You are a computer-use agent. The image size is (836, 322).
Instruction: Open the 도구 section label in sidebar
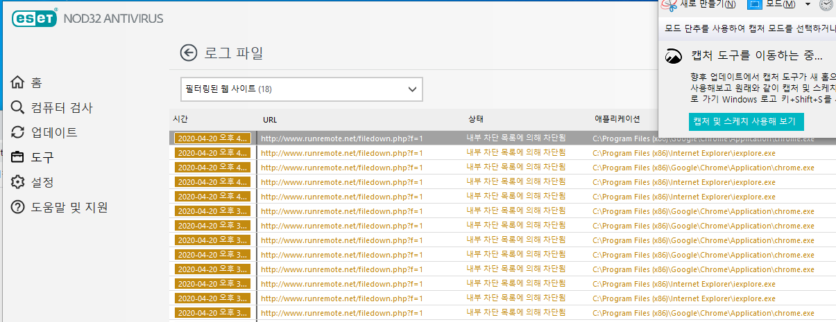pyautogui.click(x=42, y=157)
